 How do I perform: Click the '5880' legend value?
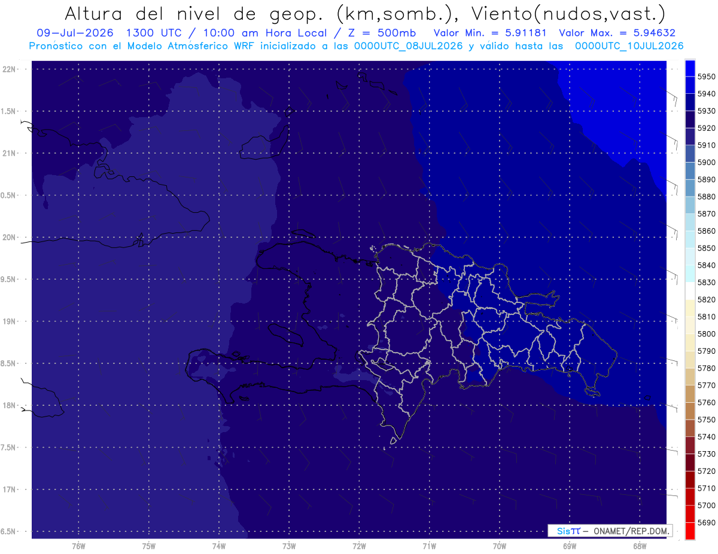[707, 197]
